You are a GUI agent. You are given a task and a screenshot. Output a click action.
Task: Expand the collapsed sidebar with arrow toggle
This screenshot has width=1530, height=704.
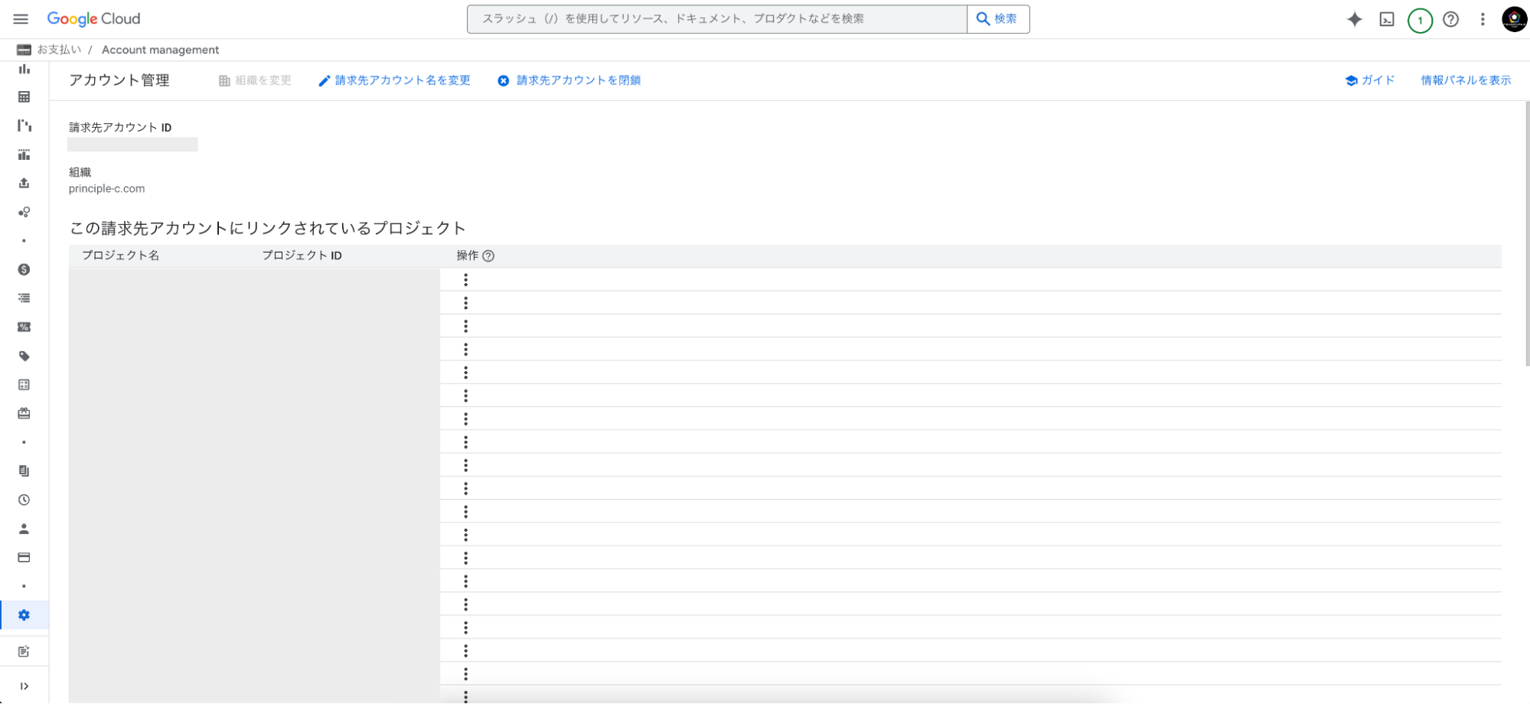24,686
